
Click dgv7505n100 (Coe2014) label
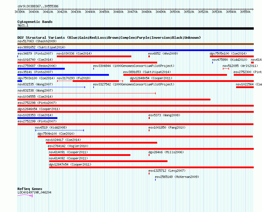[x=228, y=53]
